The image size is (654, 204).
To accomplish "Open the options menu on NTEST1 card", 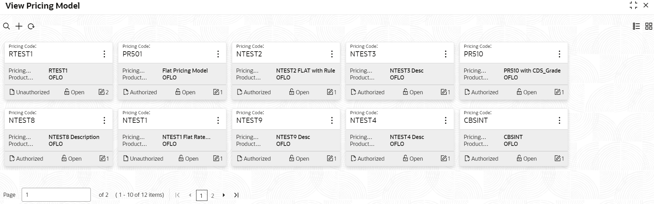I will click(218, 120).
